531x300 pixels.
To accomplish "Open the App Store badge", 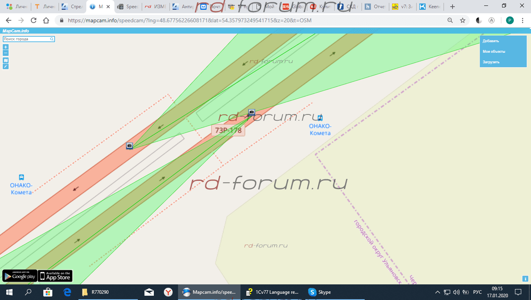I will [55, 276].
